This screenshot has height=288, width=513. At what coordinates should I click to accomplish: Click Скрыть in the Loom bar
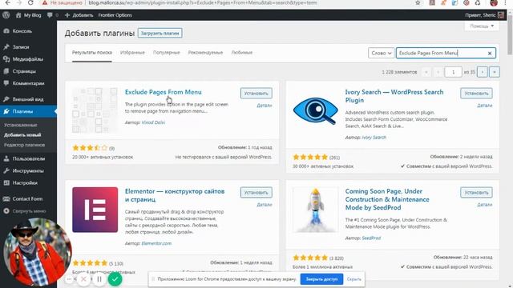tap(353, 279)
